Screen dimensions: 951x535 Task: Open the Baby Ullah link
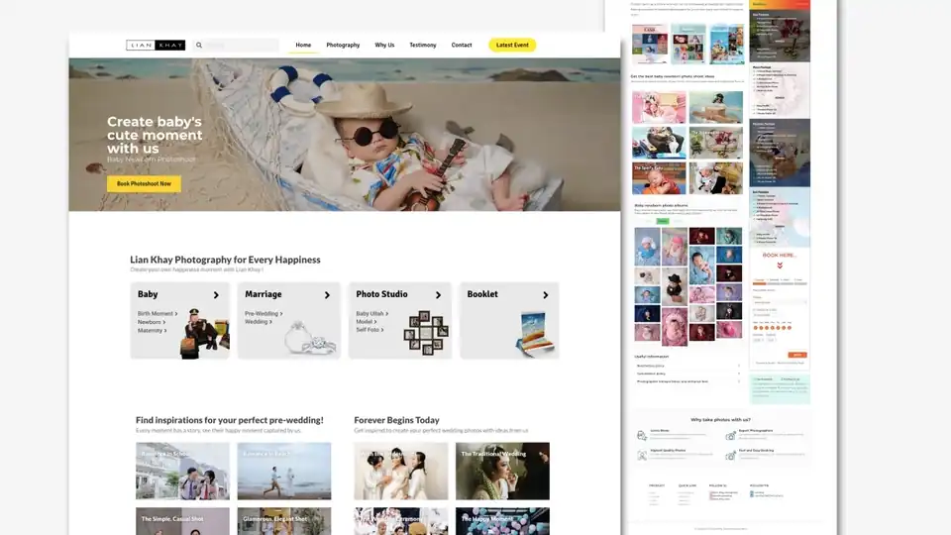371,314
